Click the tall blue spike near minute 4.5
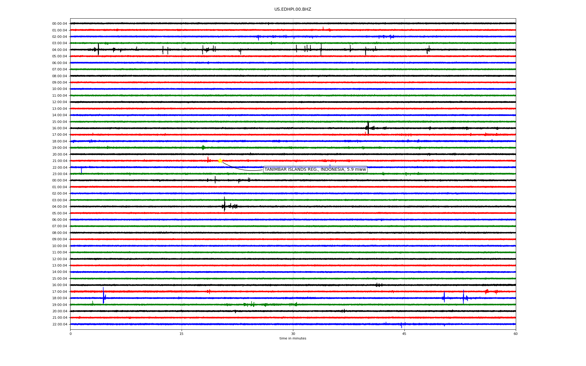The image size is (586, 366). click(x=103, y=295)
